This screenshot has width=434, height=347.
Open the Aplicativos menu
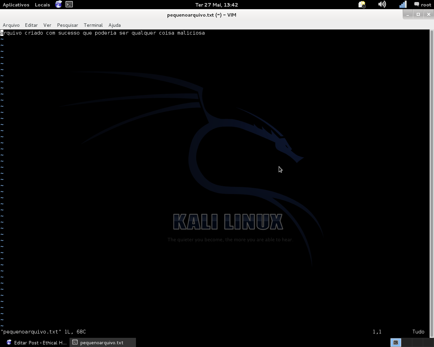[16, 5]
